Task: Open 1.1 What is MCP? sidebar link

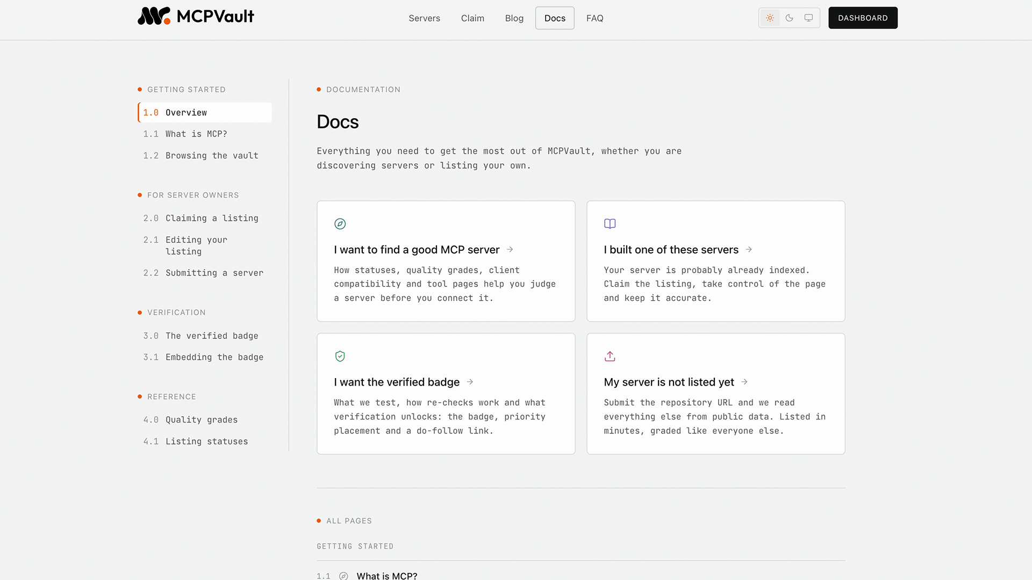Action: click(x=205, y=134)
